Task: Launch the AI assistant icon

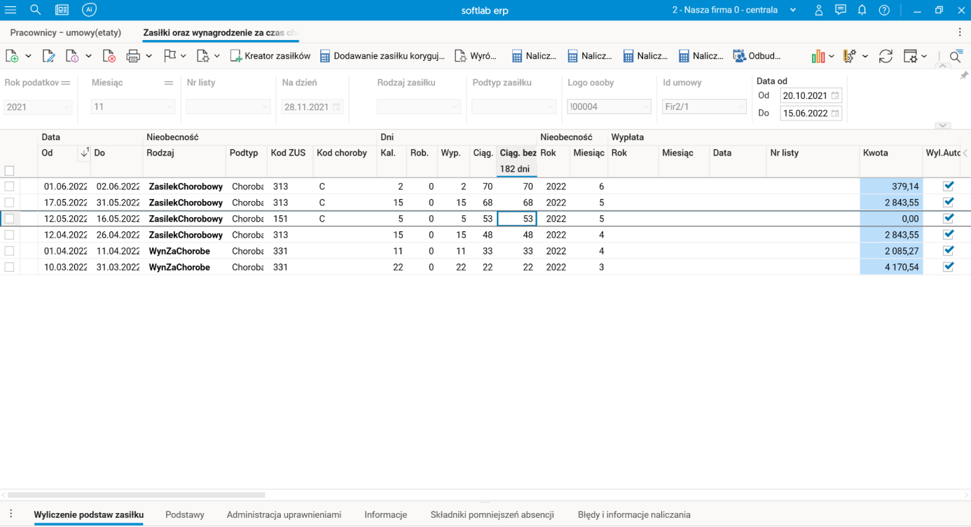Action: [x=89, y=10]
